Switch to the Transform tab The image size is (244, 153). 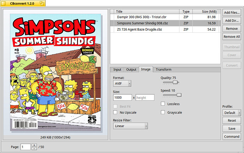(x=163, y=70)
